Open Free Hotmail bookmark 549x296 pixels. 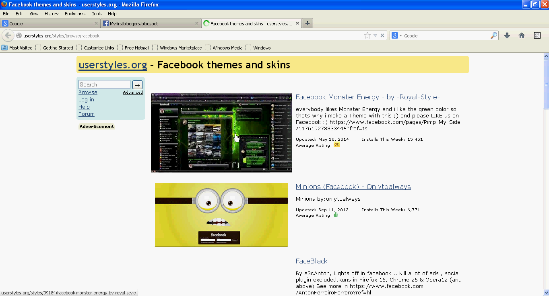pyautogui.click(x=133, y=47)
